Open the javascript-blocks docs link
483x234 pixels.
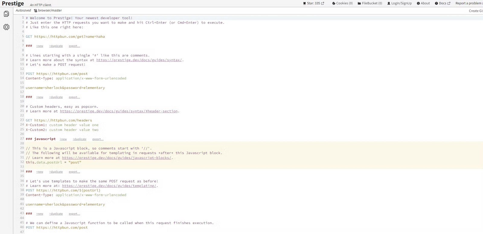117,158
